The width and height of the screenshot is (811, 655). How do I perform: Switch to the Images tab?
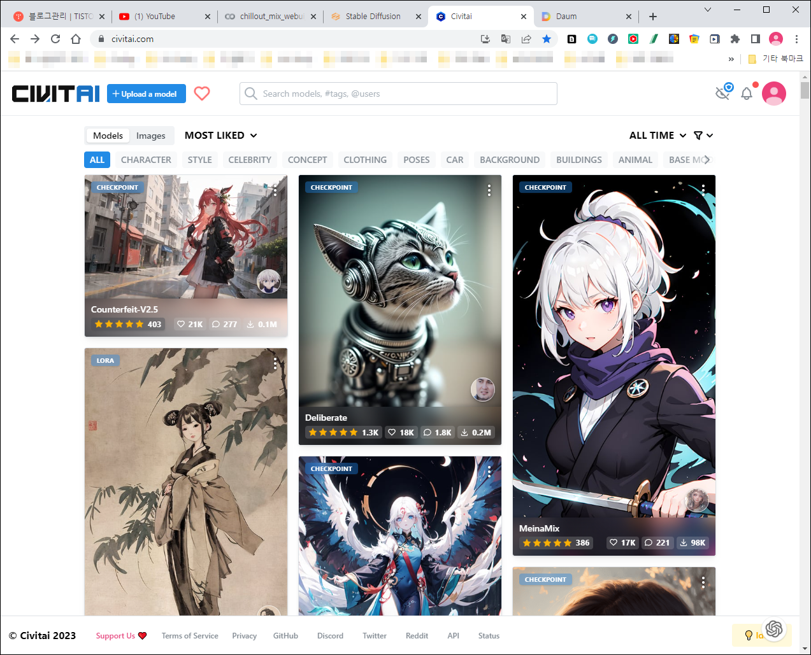[x=150, y=136]
